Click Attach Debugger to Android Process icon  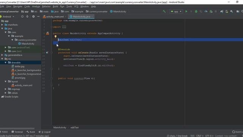tap(211, 11)
